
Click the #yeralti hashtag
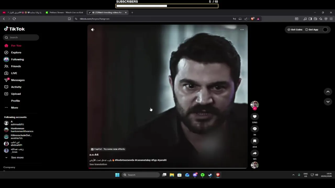pos(162,160)
